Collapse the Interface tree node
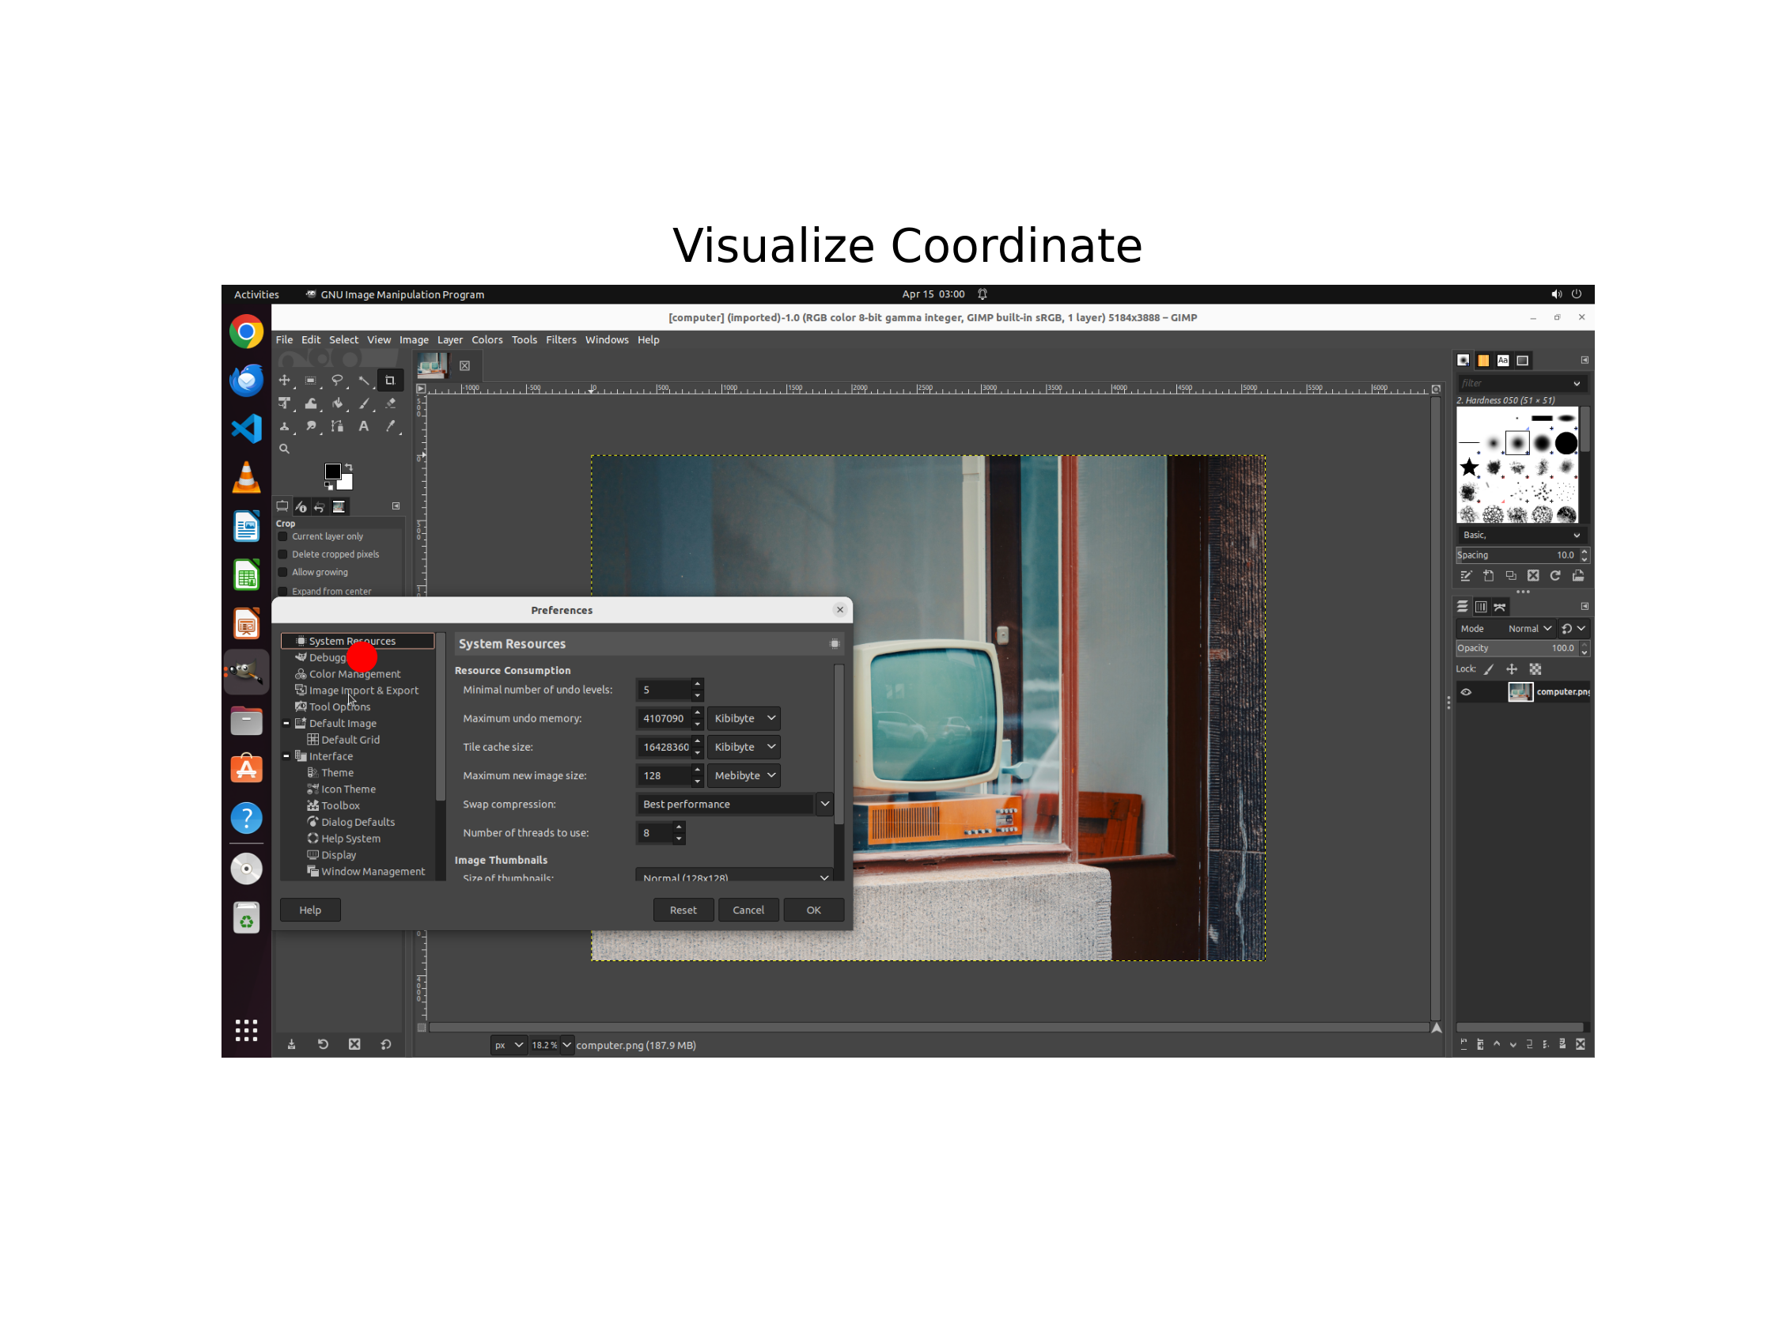This screenshot has width=1772, height=1329. pos(287,756)
